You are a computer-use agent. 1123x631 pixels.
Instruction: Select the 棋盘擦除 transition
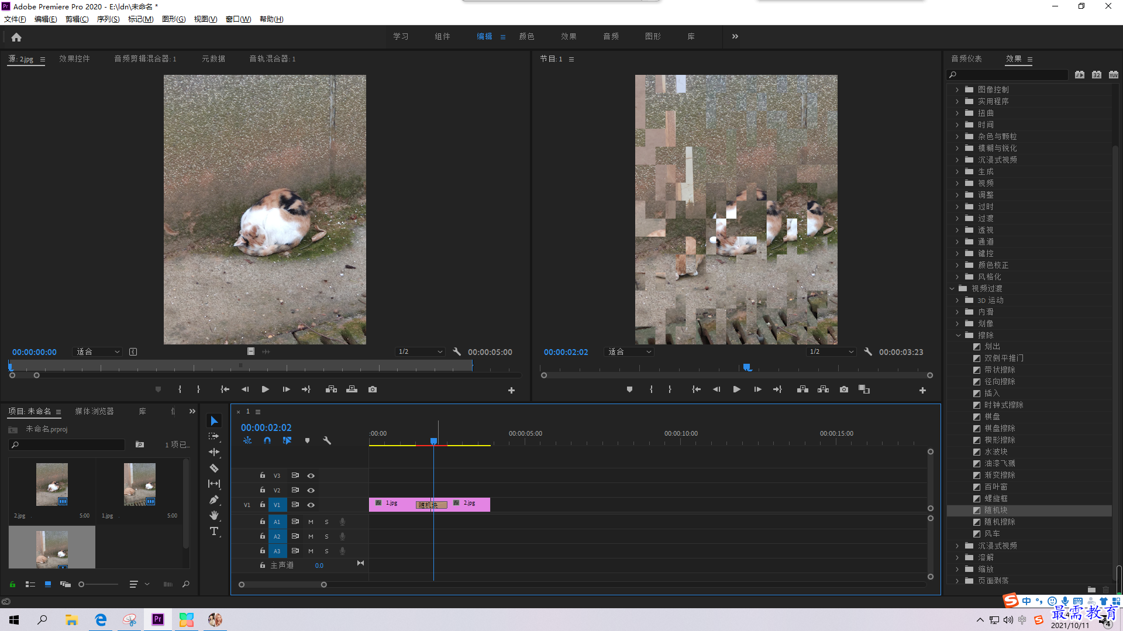click(x=1000, y=429)
